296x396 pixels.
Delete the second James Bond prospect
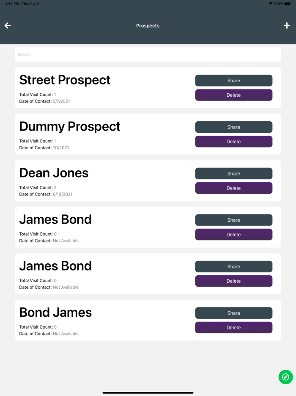(233, 281)
